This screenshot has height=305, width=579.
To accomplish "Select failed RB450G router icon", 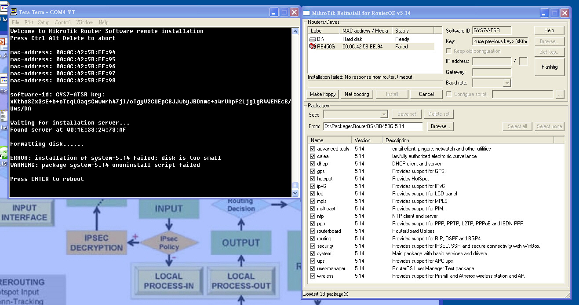I will [x=312, y=46].
